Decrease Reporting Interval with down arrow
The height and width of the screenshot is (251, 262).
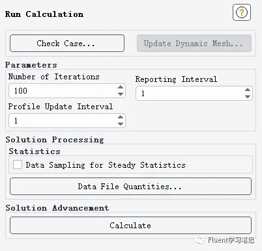point(248,97)
